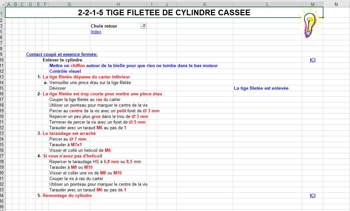Click the 'Contrôle visuel' cell

[65, 71]
